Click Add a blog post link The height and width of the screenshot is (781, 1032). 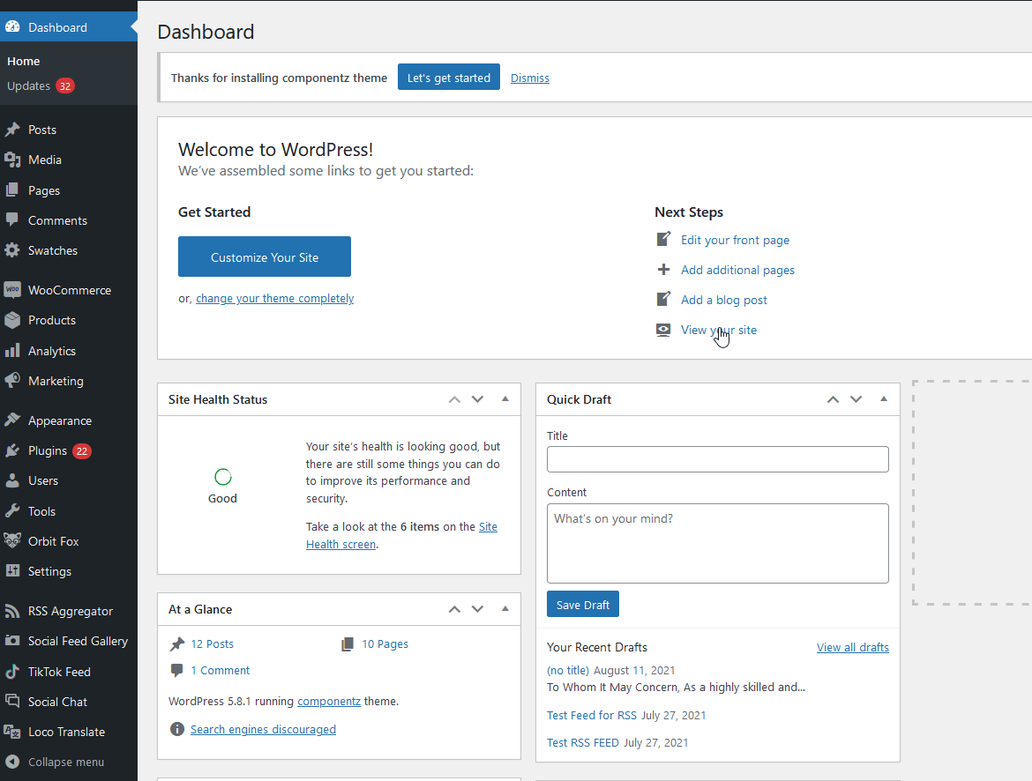point(724,300)
